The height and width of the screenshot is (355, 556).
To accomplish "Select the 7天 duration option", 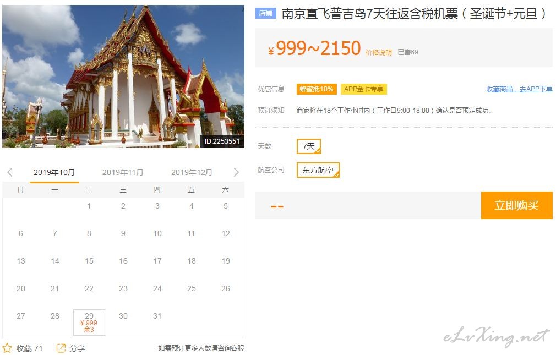I will 308,146.
